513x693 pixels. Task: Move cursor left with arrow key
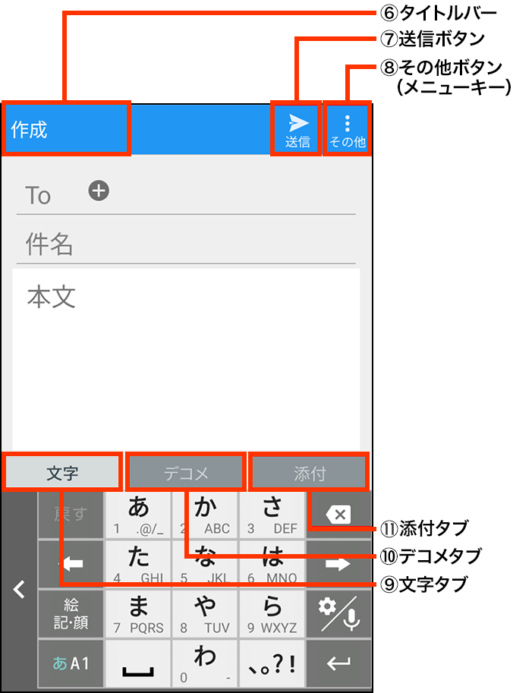coord(71,564)
